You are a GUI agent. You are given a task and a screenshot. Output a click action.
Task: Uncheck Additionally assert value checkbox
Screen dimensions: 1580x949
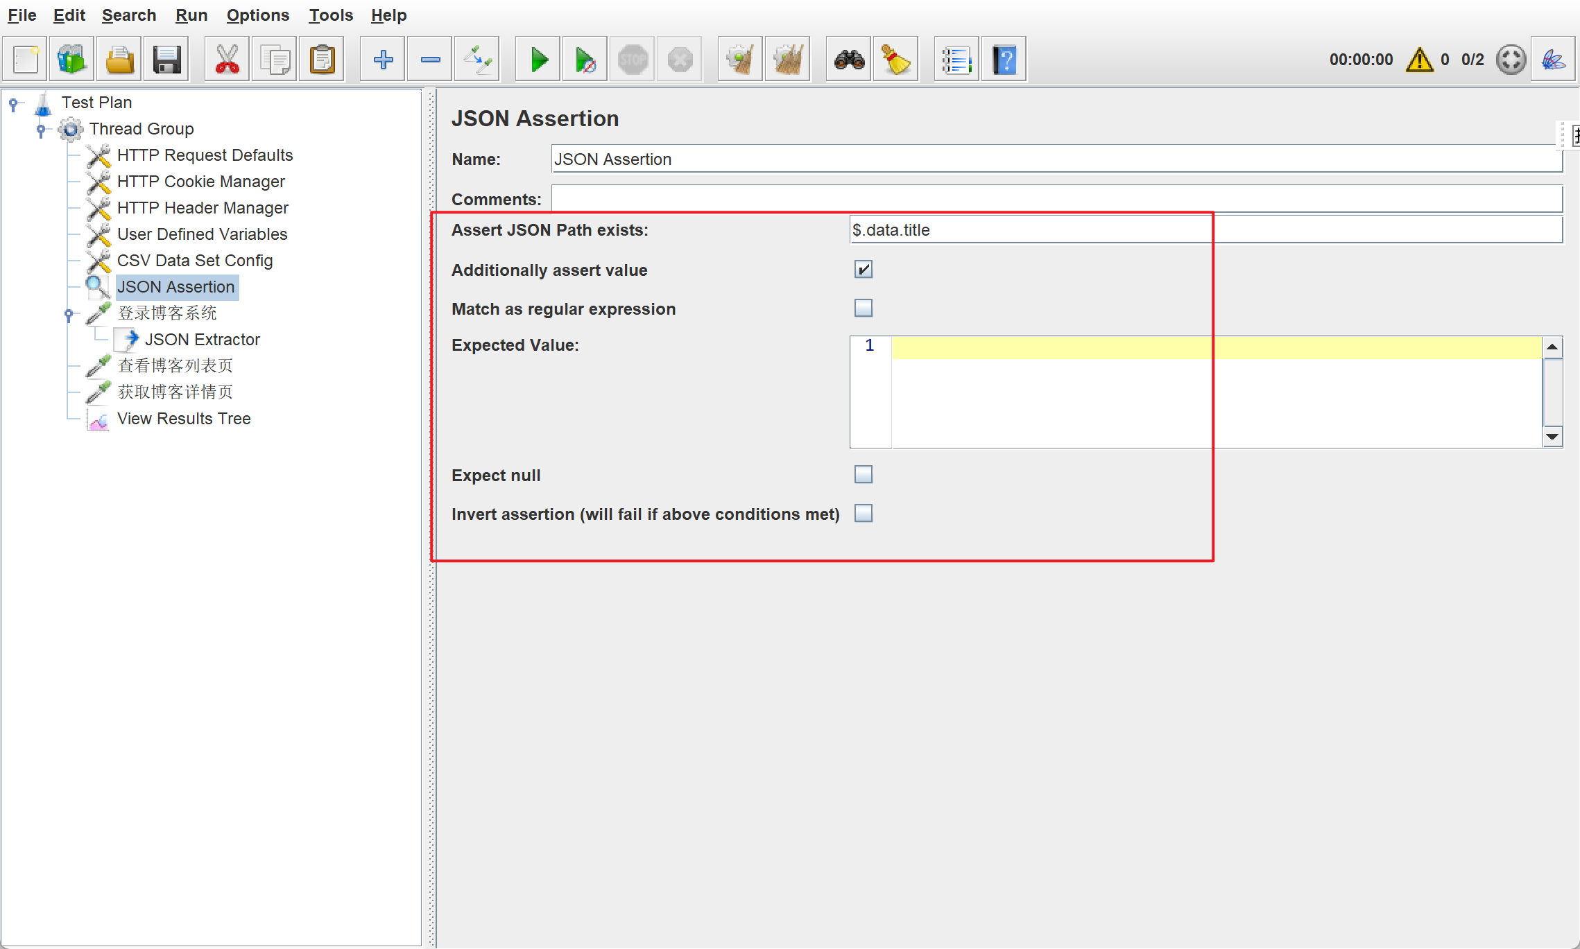[x=864, y=270]
